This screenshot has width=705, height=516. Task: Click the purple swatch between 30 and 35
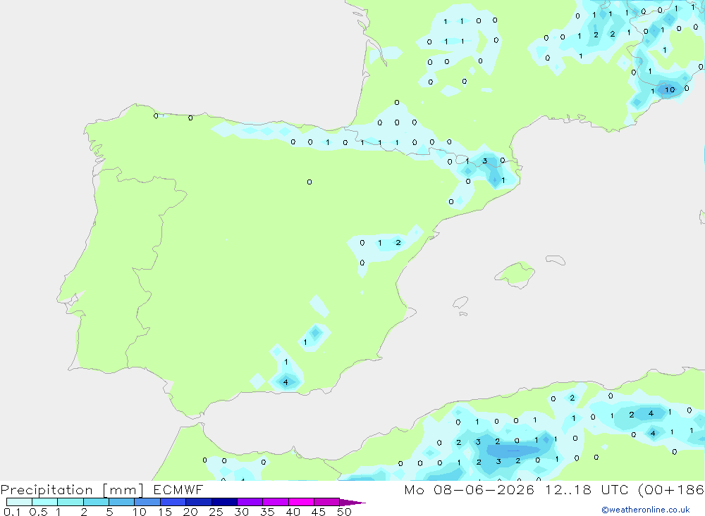(x=250, y=502)
